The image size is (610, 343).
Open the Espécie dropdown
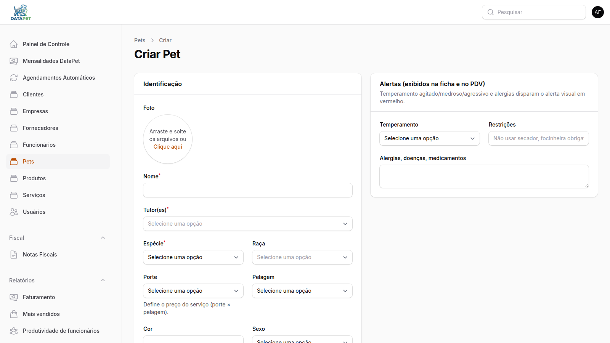pyautogui.click(x=193, y=257)
